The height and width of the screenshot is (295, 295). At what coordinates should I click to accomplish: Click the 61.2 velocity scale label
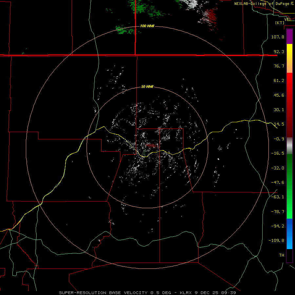point(279,81)
